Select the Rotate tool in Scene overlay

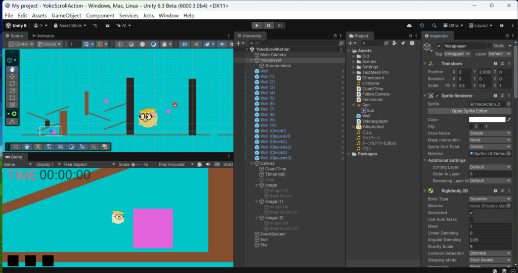tap(12, 83)
